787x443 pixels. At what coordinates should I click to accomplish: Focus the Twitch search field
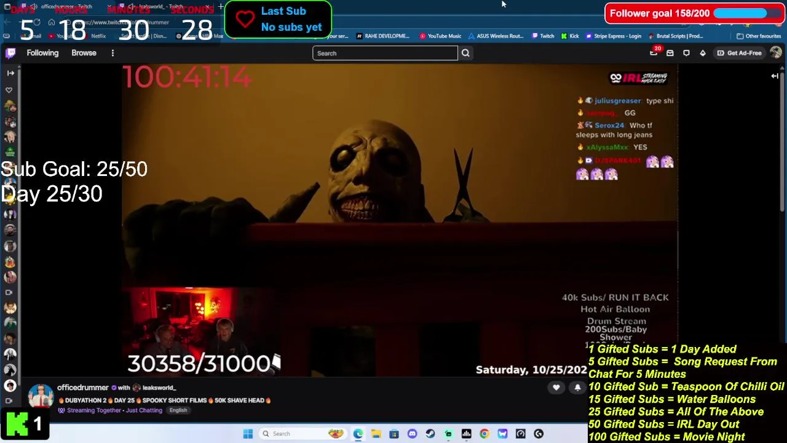pos(385,53)
